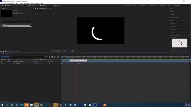Click the Comp 1 breadcrumb tab in viewer
Screen dimensions: 191x107
[37, 11]
